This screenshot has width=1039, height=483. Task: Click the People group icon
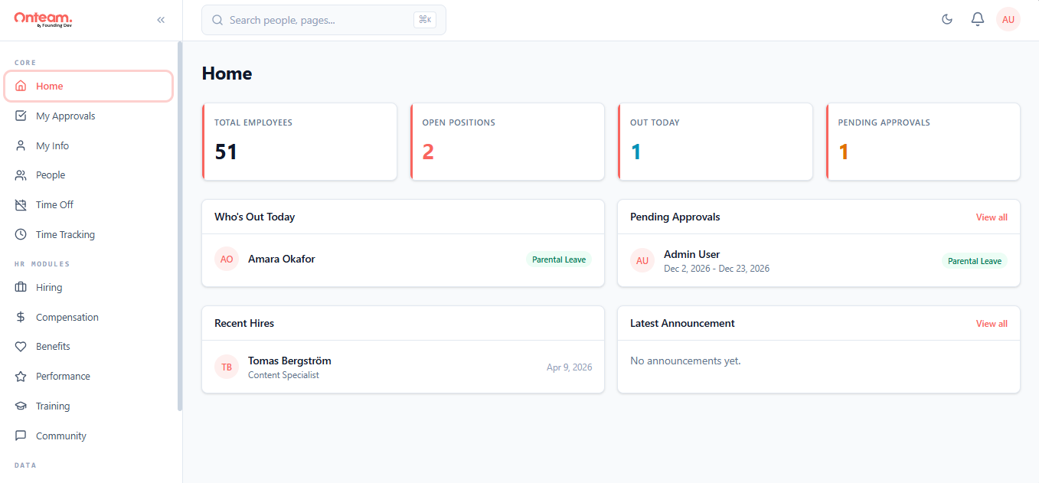pos(21,175)
